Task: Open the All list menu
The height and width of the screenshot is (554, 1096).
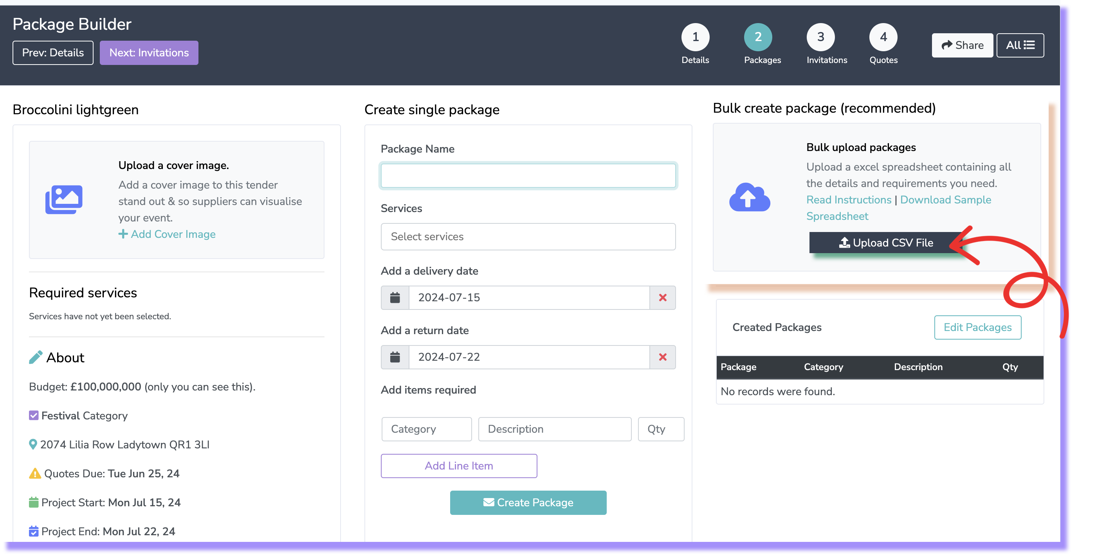Action: (1020, 45)
